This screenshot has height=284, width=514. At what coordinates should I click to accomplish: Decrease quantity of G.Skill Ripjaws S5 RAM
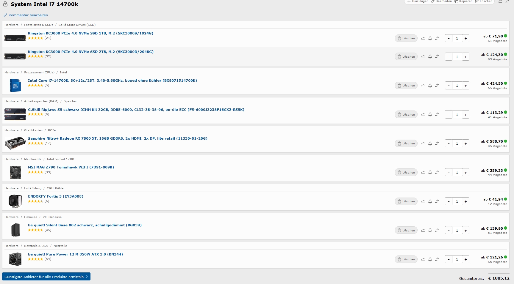(449, 115)
